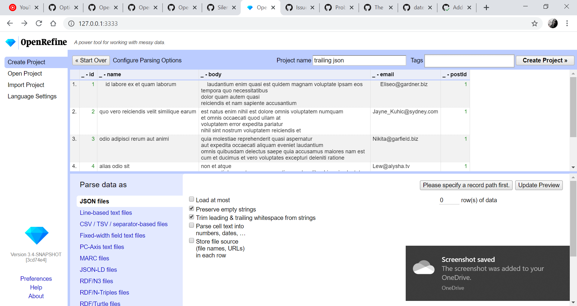Go back to the previous page
This screenshot has height=306, width=577.
10,23
